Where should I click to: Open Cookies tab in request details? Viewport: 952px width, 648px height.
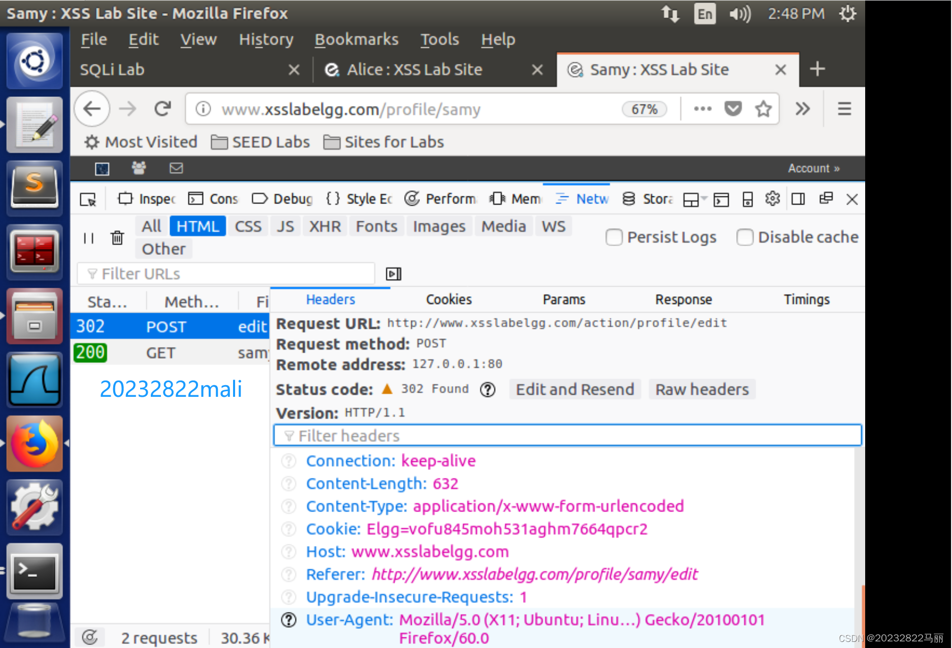[449, 299]
